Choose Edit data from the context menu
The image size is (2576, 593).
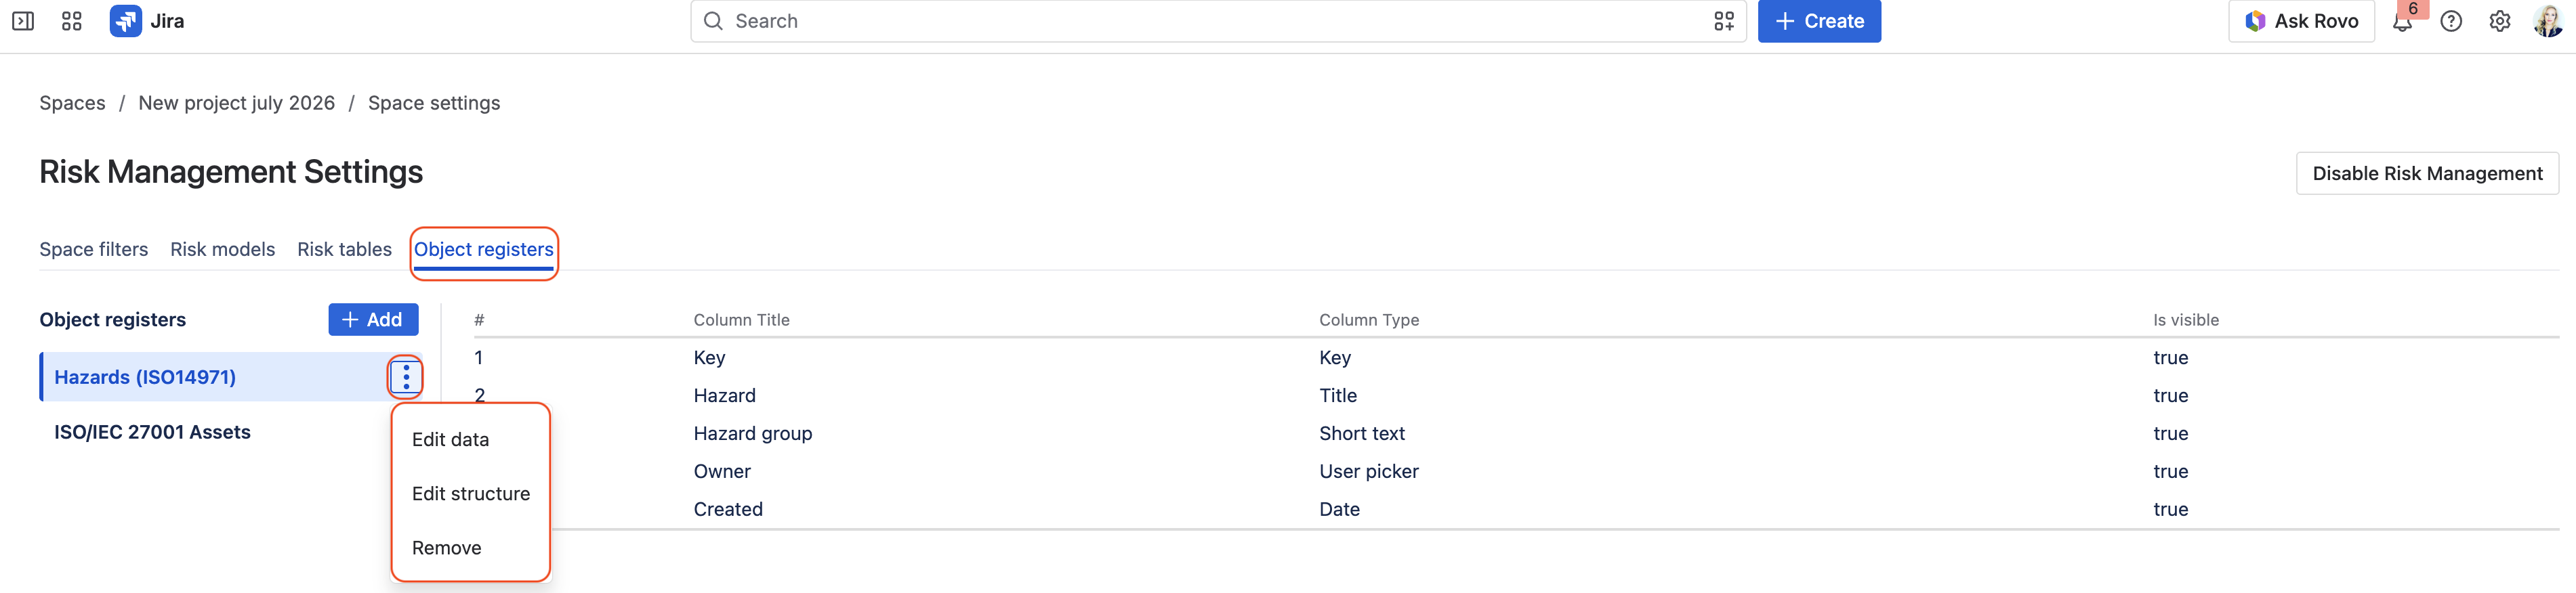pyautogui.click(x=450, y=439)
